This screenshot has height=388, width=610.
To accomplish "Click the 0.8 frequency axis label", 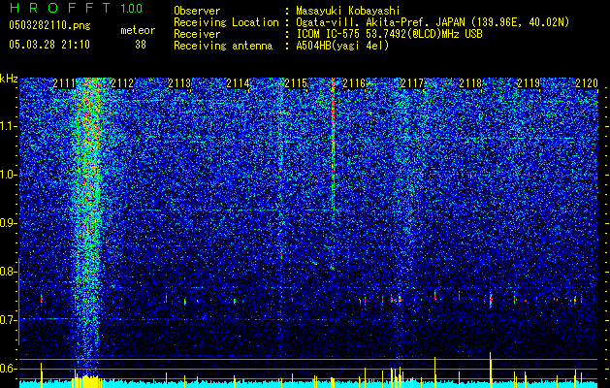I will 9,272.
